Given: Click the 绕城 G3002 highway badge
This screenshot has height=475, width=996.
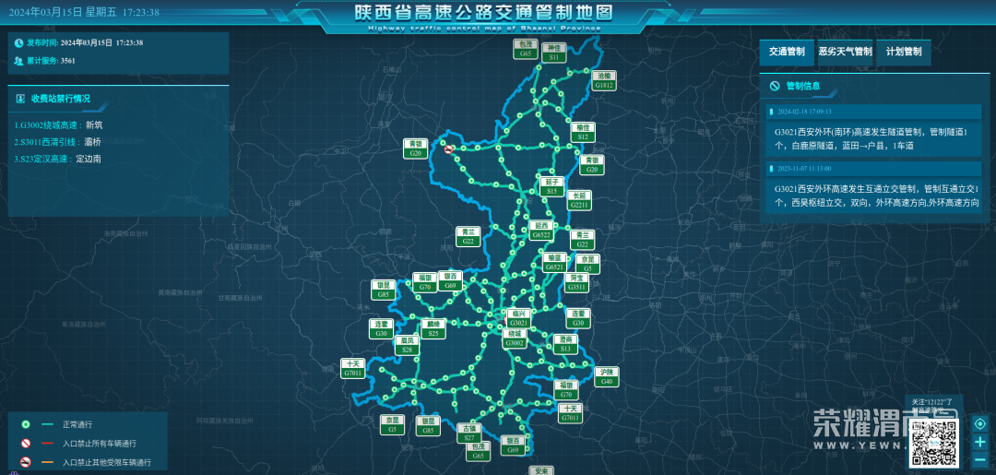Looking at the screenshot, I should pos(515,338).
